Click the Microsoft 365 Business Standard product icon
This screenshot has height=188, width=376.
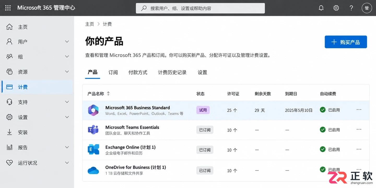(x=93, y=110)
